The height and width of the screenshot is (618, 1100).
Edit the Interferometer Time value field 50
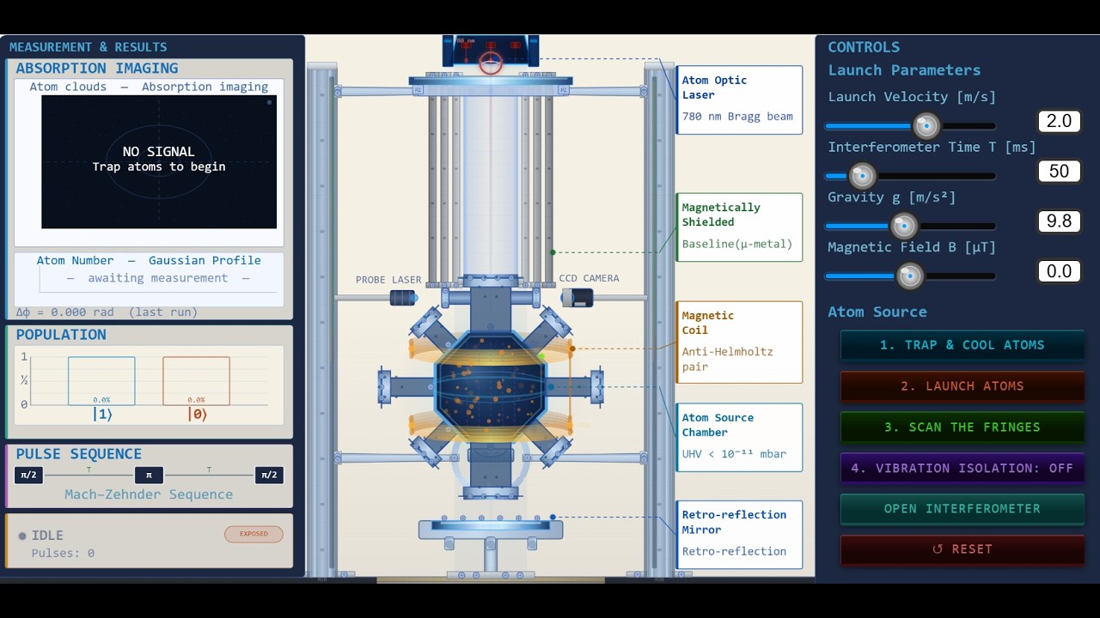[1059, 171]
